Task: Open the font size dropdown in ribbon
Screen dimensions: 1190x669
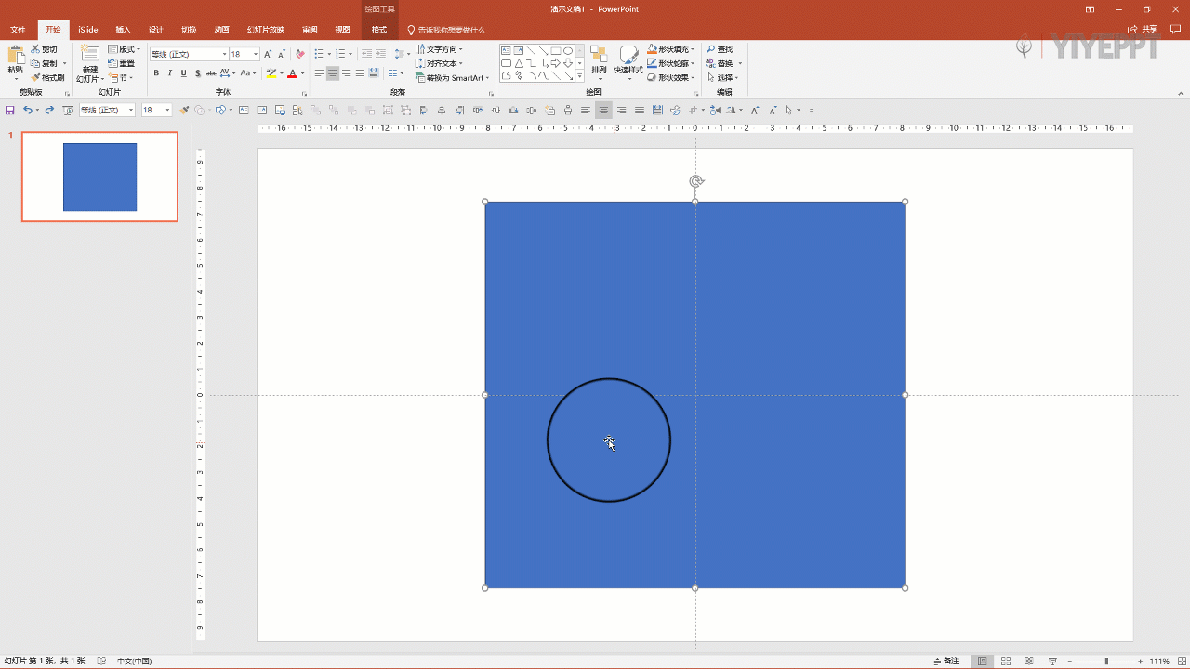Action: click(256, 55)
